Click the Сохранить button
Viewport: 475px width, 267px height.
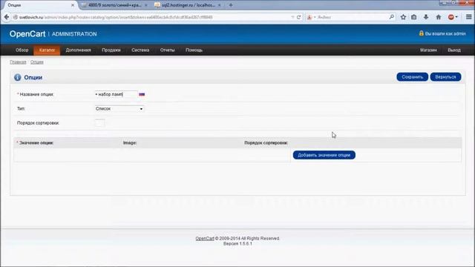pos(413,77)
